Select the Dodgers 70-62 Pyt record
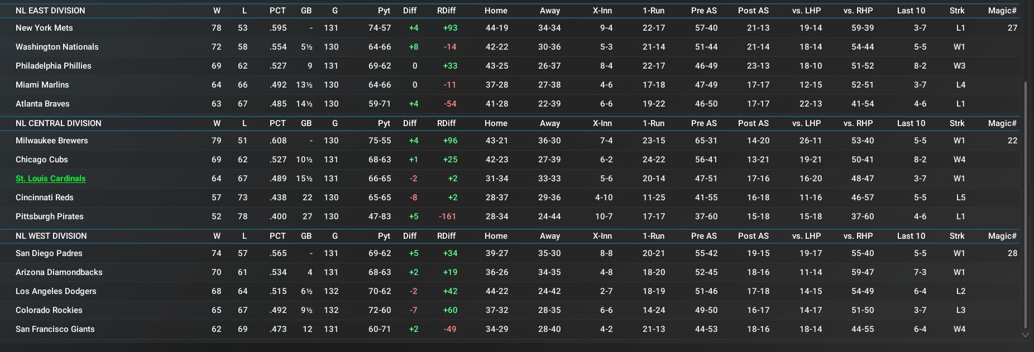The width and height of the screenshot is (1034, 352). 380,291
